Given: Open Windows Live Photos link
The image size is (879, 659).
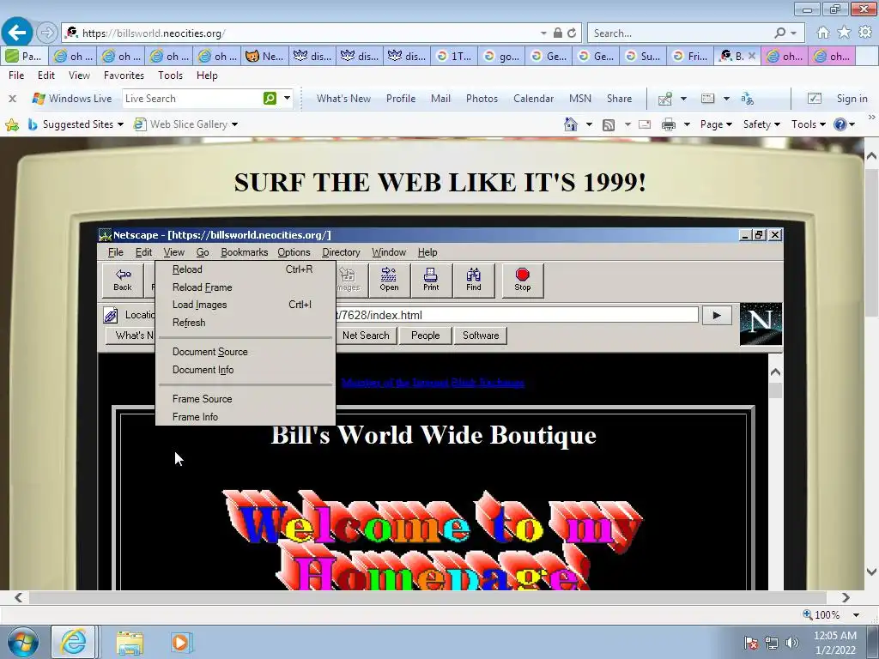Looking at the screenshot, I should tap(482, 99).
